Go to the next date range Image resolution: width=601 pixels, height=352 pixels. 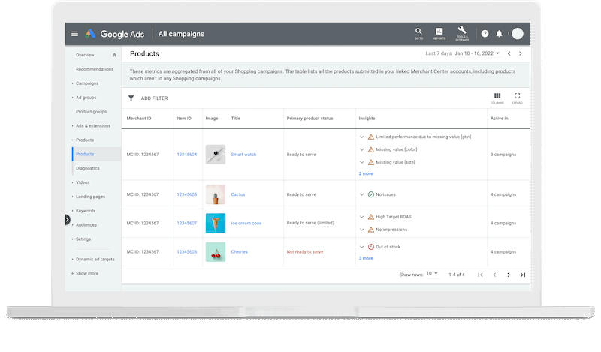tap(520, 53)
